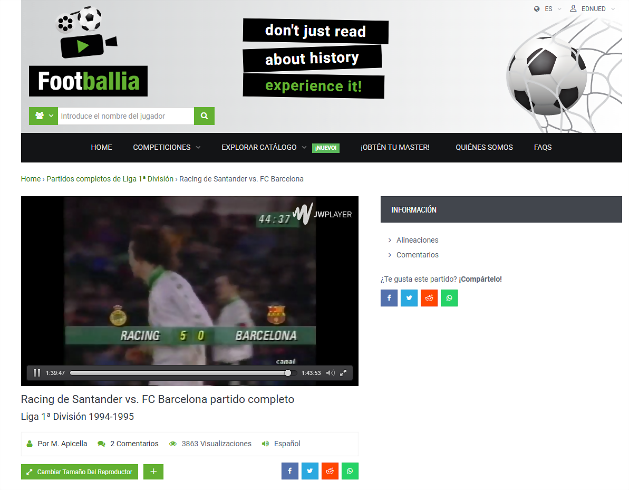This screenshot has height=490, width=629.
Task: Click the ¡NUEVO! badge
Action: coord(326,148)
